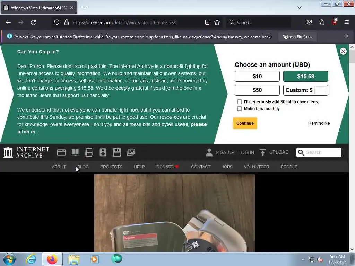Enable Make this monthly checkbox

(240, 109)
